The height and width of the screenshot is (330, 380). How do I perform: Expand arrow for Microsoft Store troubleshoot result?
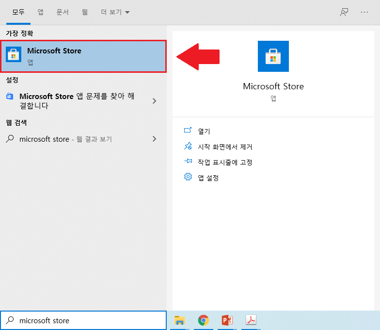coord(154,101)
